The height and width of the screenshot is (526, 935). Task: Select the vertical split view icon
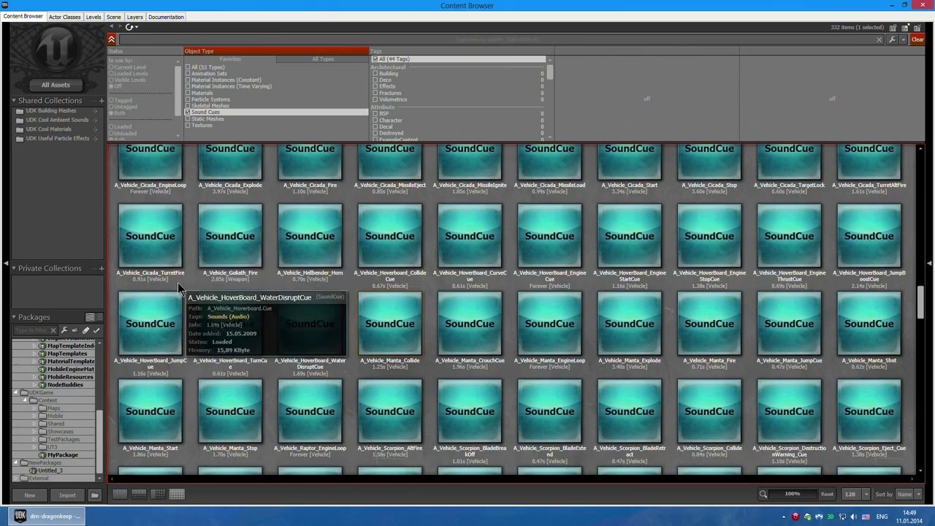[158, 495]
